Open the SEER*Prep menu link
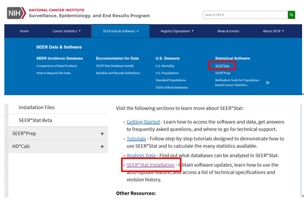 (222, 73)
